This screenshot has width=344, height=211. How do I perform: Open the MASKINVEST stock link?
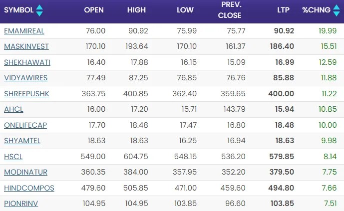[25, 47]
